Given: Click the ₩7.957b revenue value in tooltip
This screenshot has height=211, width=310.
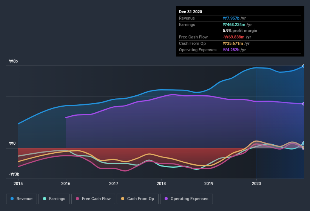Looking at the screenshot, I should [231, 18].
